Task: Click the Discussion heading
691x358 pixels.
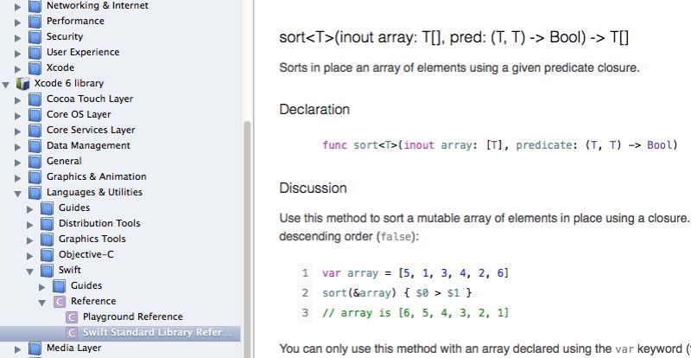Action: 313,188
